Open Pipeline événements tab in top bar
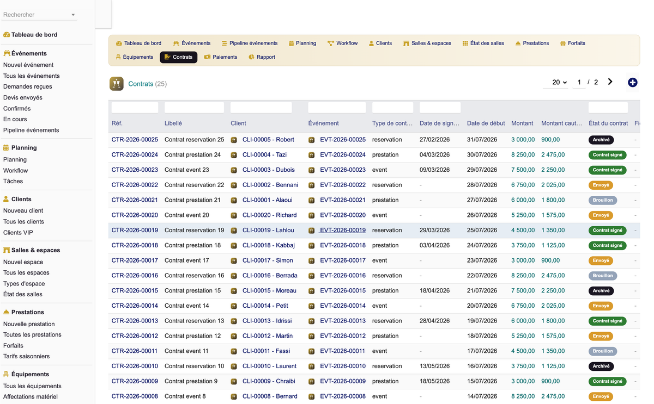 250,43
